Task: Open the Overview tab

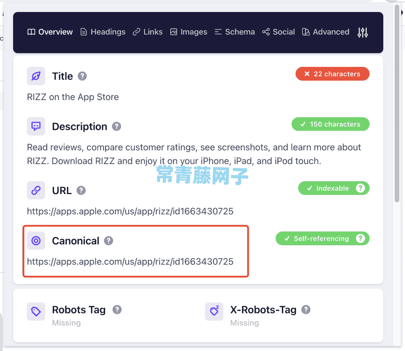Action: (x=50, y=32)
